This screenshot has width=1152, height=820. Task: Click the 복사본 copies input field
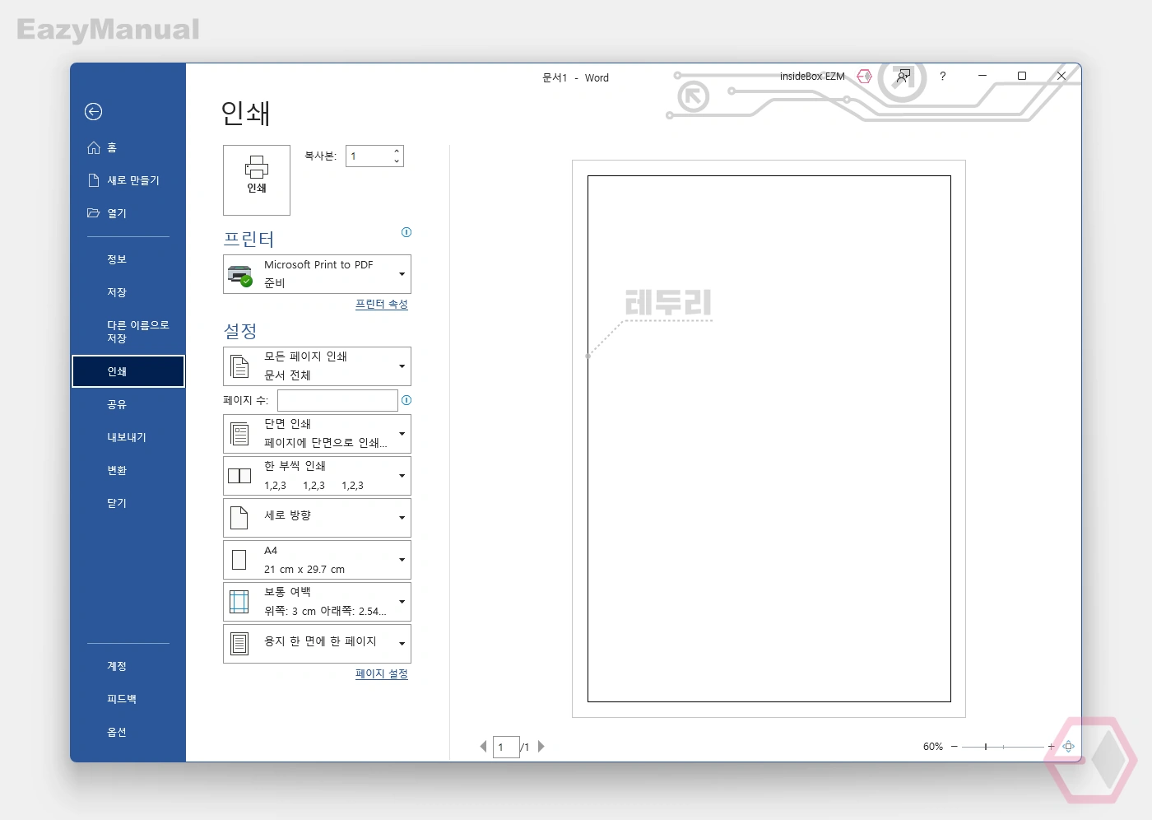(369, 156)
